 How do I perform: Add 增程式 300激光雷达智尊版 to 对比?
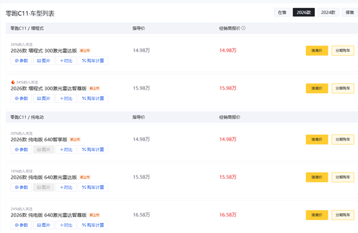coord(66,98)
